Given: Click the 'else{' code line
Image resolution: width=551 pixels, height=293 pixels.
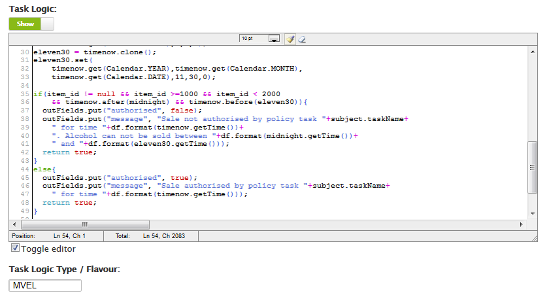Looking at the screenshot, I should pyautogui.click(x=44, y=169).
